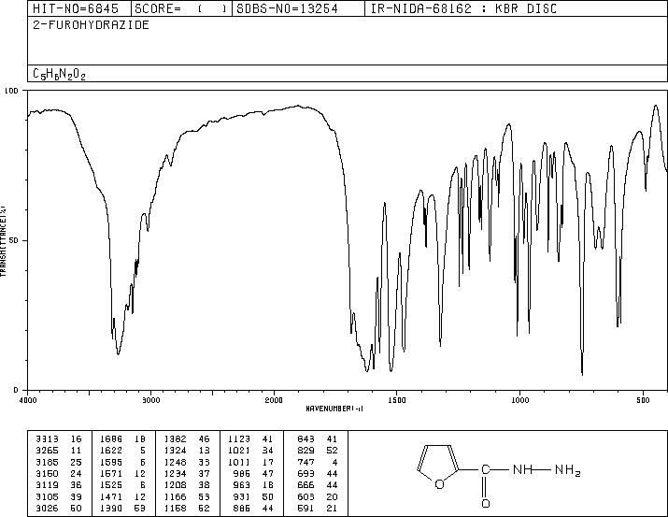Screen dimensions: 668x517
Task: Click the 1500 x-axis tick label
Action: tap(397, 400)
